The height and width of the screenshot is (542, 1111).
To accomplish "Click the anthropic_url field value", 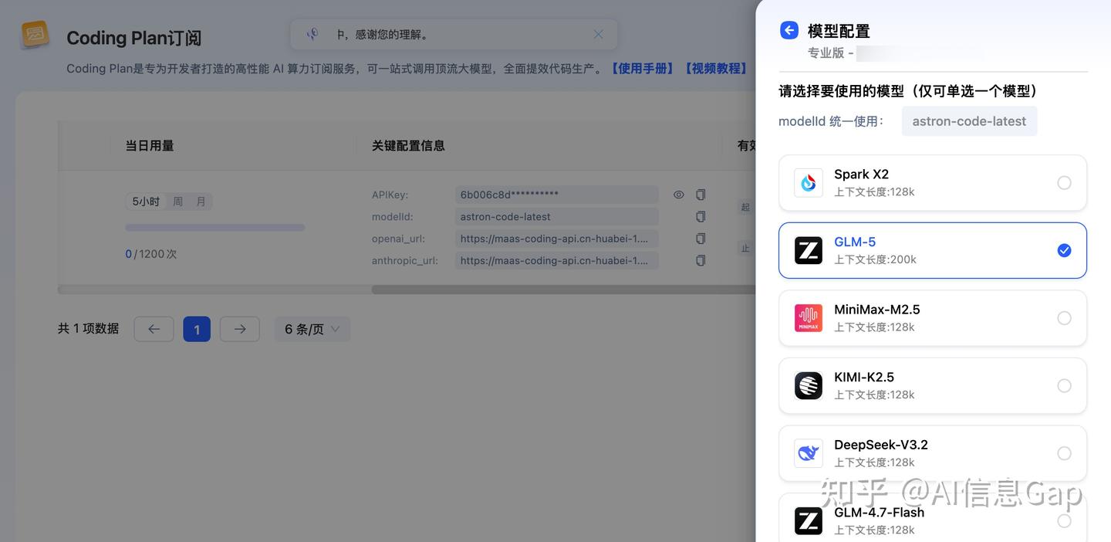I will tap(556, 261).
